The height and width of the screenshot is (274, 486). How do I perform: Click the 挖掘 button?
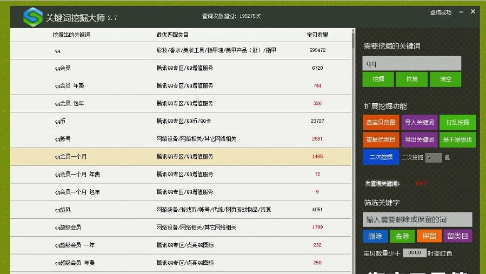pos(378,79)
